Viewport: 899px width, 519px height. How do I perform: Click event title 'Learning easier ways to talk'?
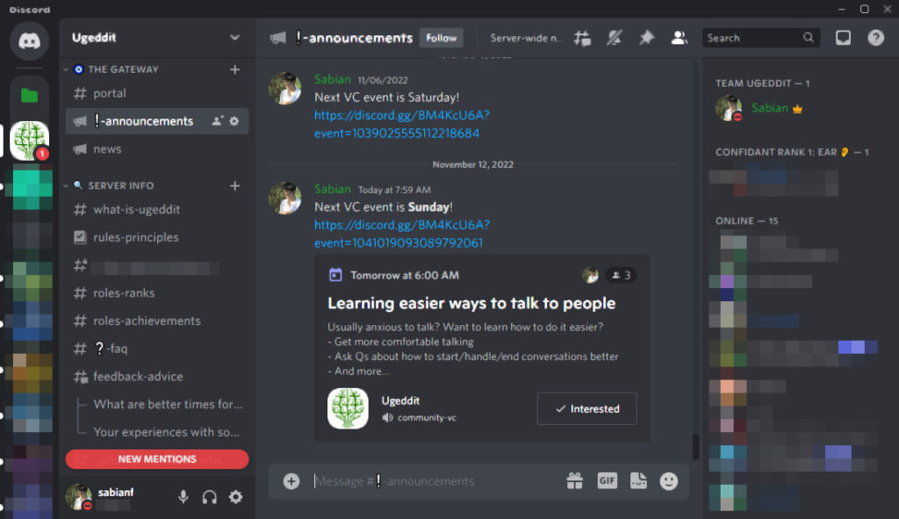coord(471,303)
